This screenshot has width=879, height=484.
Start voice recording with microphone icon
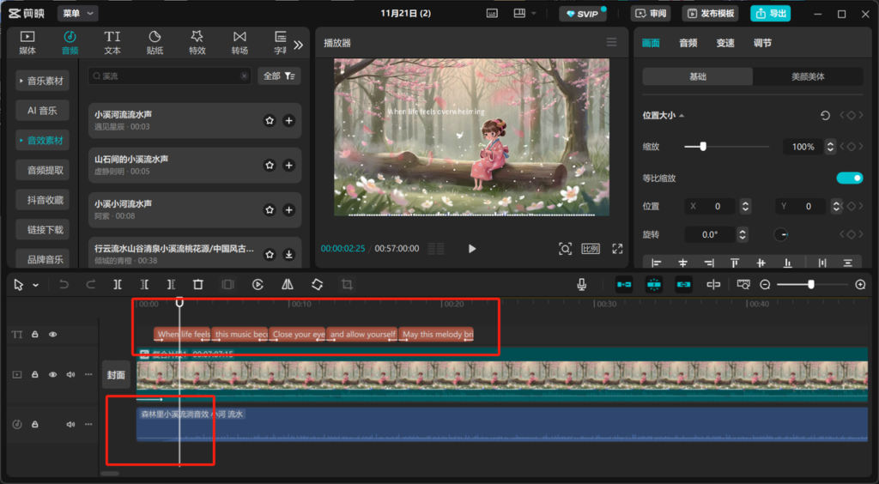click(582, 285)
